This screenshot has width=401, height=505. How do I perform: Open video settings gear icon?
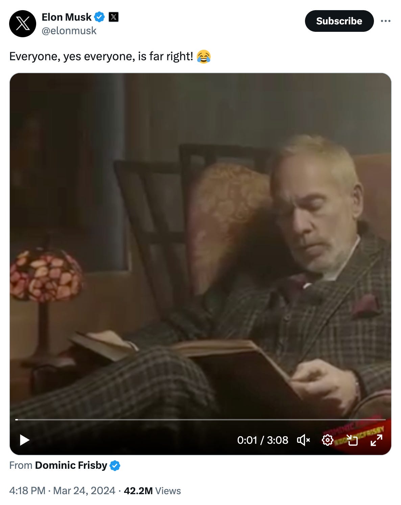pos(327,440)
